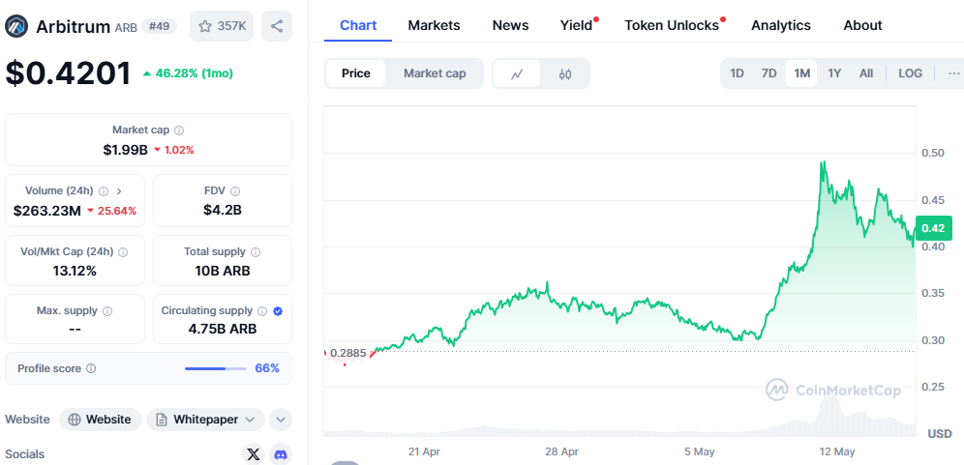This screenshot has height=465, width=964.
Task: Open the share icon button
Action: point(277,26)
